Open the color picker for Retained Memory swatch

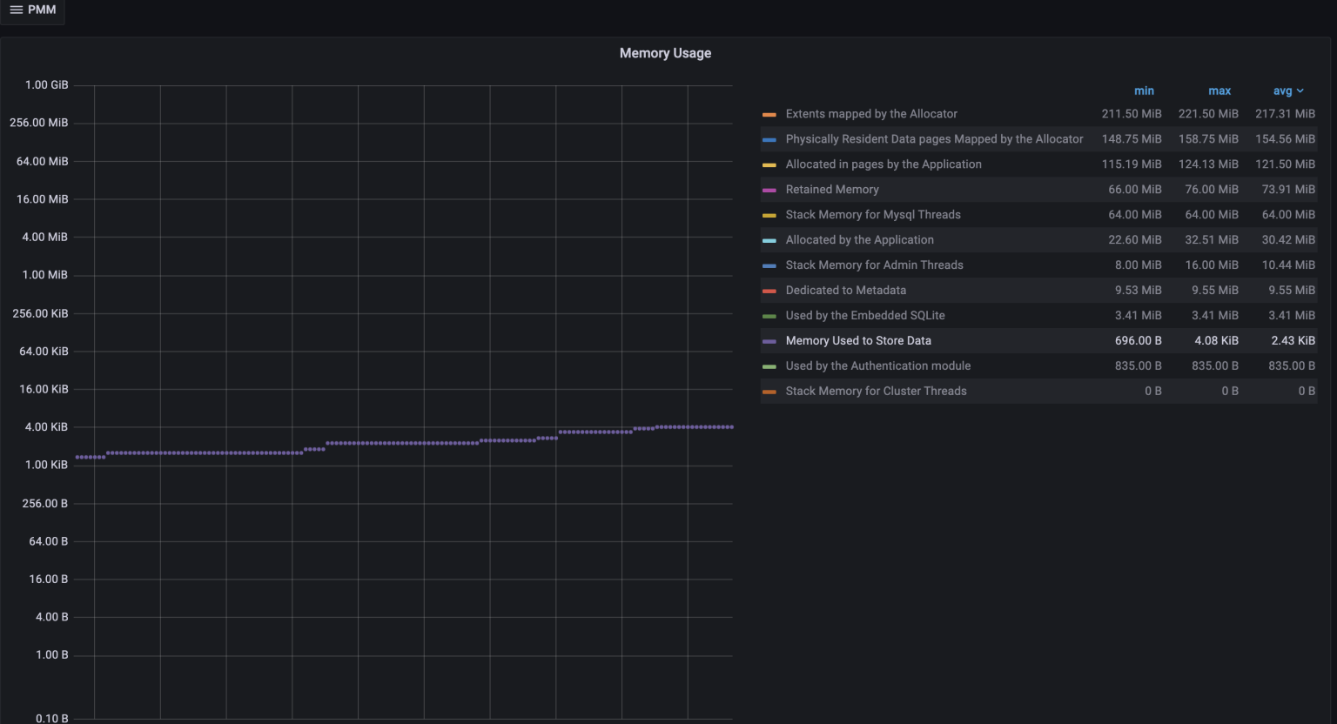pos(769,190)
